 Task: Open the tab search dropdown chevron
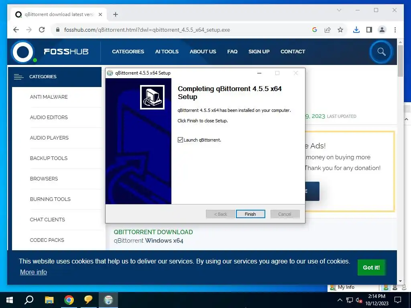[x=339, y=10]
